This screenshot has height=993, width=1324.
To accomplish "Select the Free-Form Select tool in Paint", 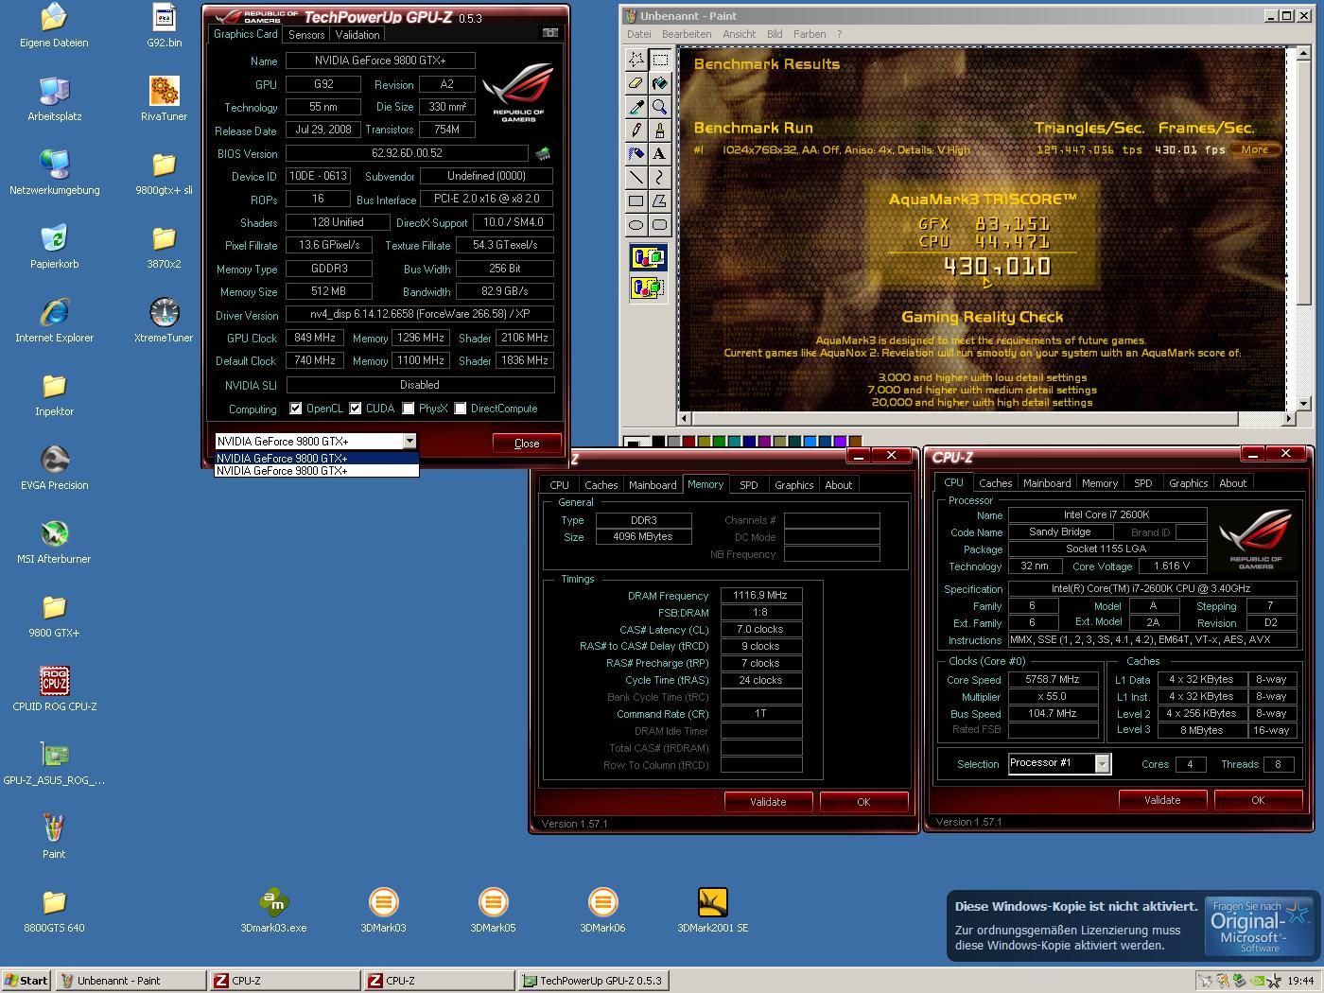I will pos(636,60).
